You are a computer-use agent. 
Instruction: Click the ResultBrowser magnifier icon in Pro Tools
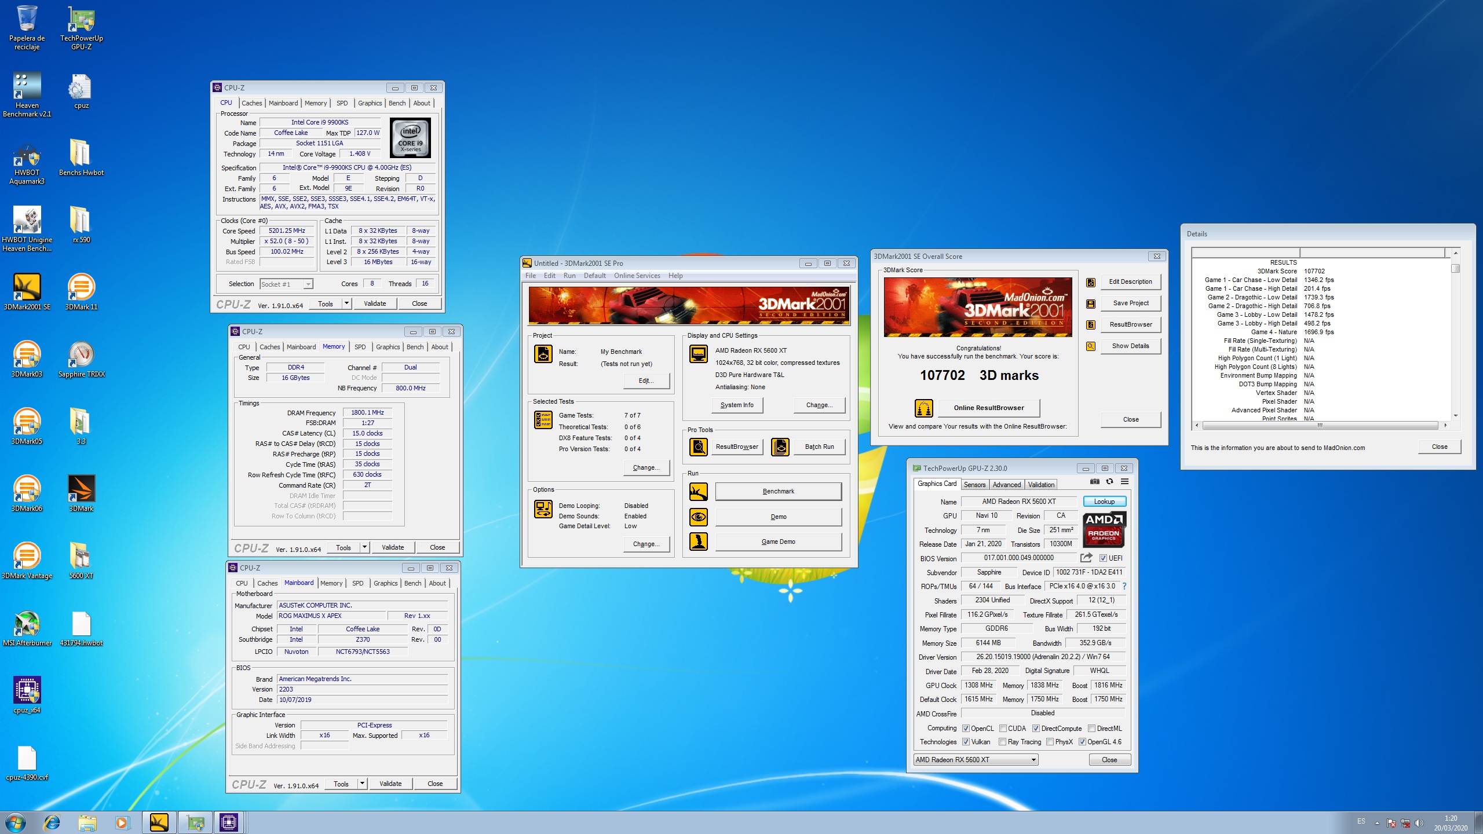click(x=698, y=447)
